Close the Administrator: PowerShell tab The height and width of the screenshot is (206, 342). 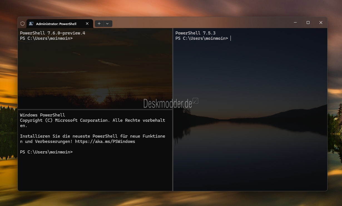click(87, 24)
